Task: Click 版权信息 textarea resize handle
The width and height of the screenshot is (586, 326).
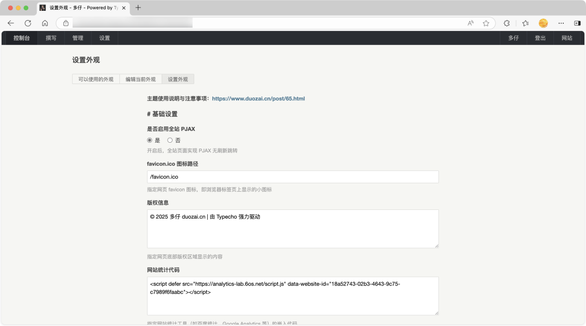Action: [436, 246]
